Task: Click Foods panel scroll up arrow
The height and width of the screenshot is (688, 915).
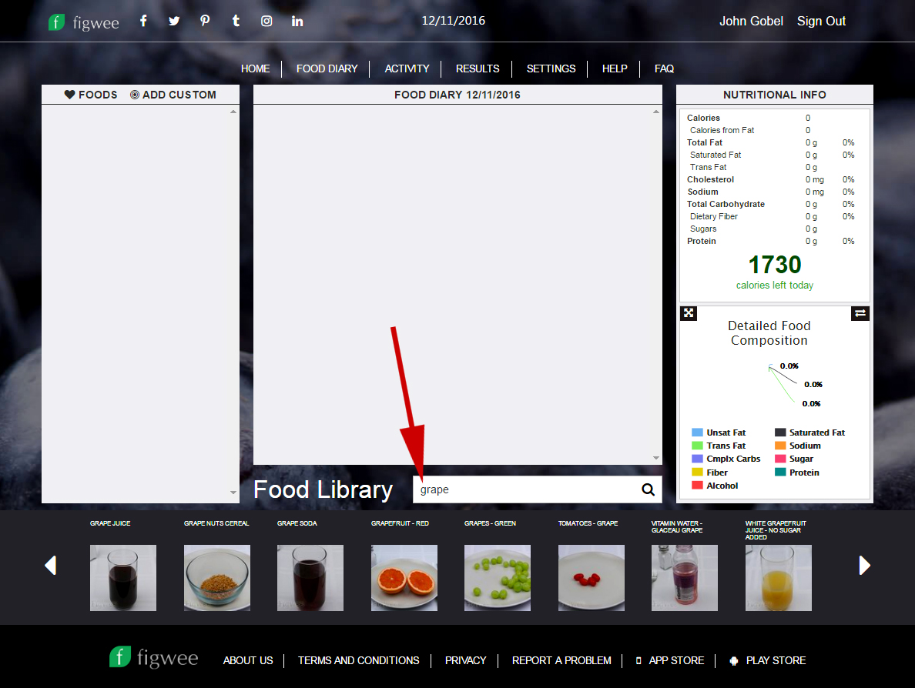Action: point(233,112)
